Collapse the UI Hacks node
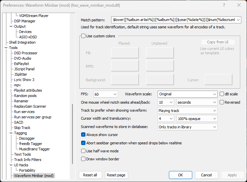 coord(11,165)
